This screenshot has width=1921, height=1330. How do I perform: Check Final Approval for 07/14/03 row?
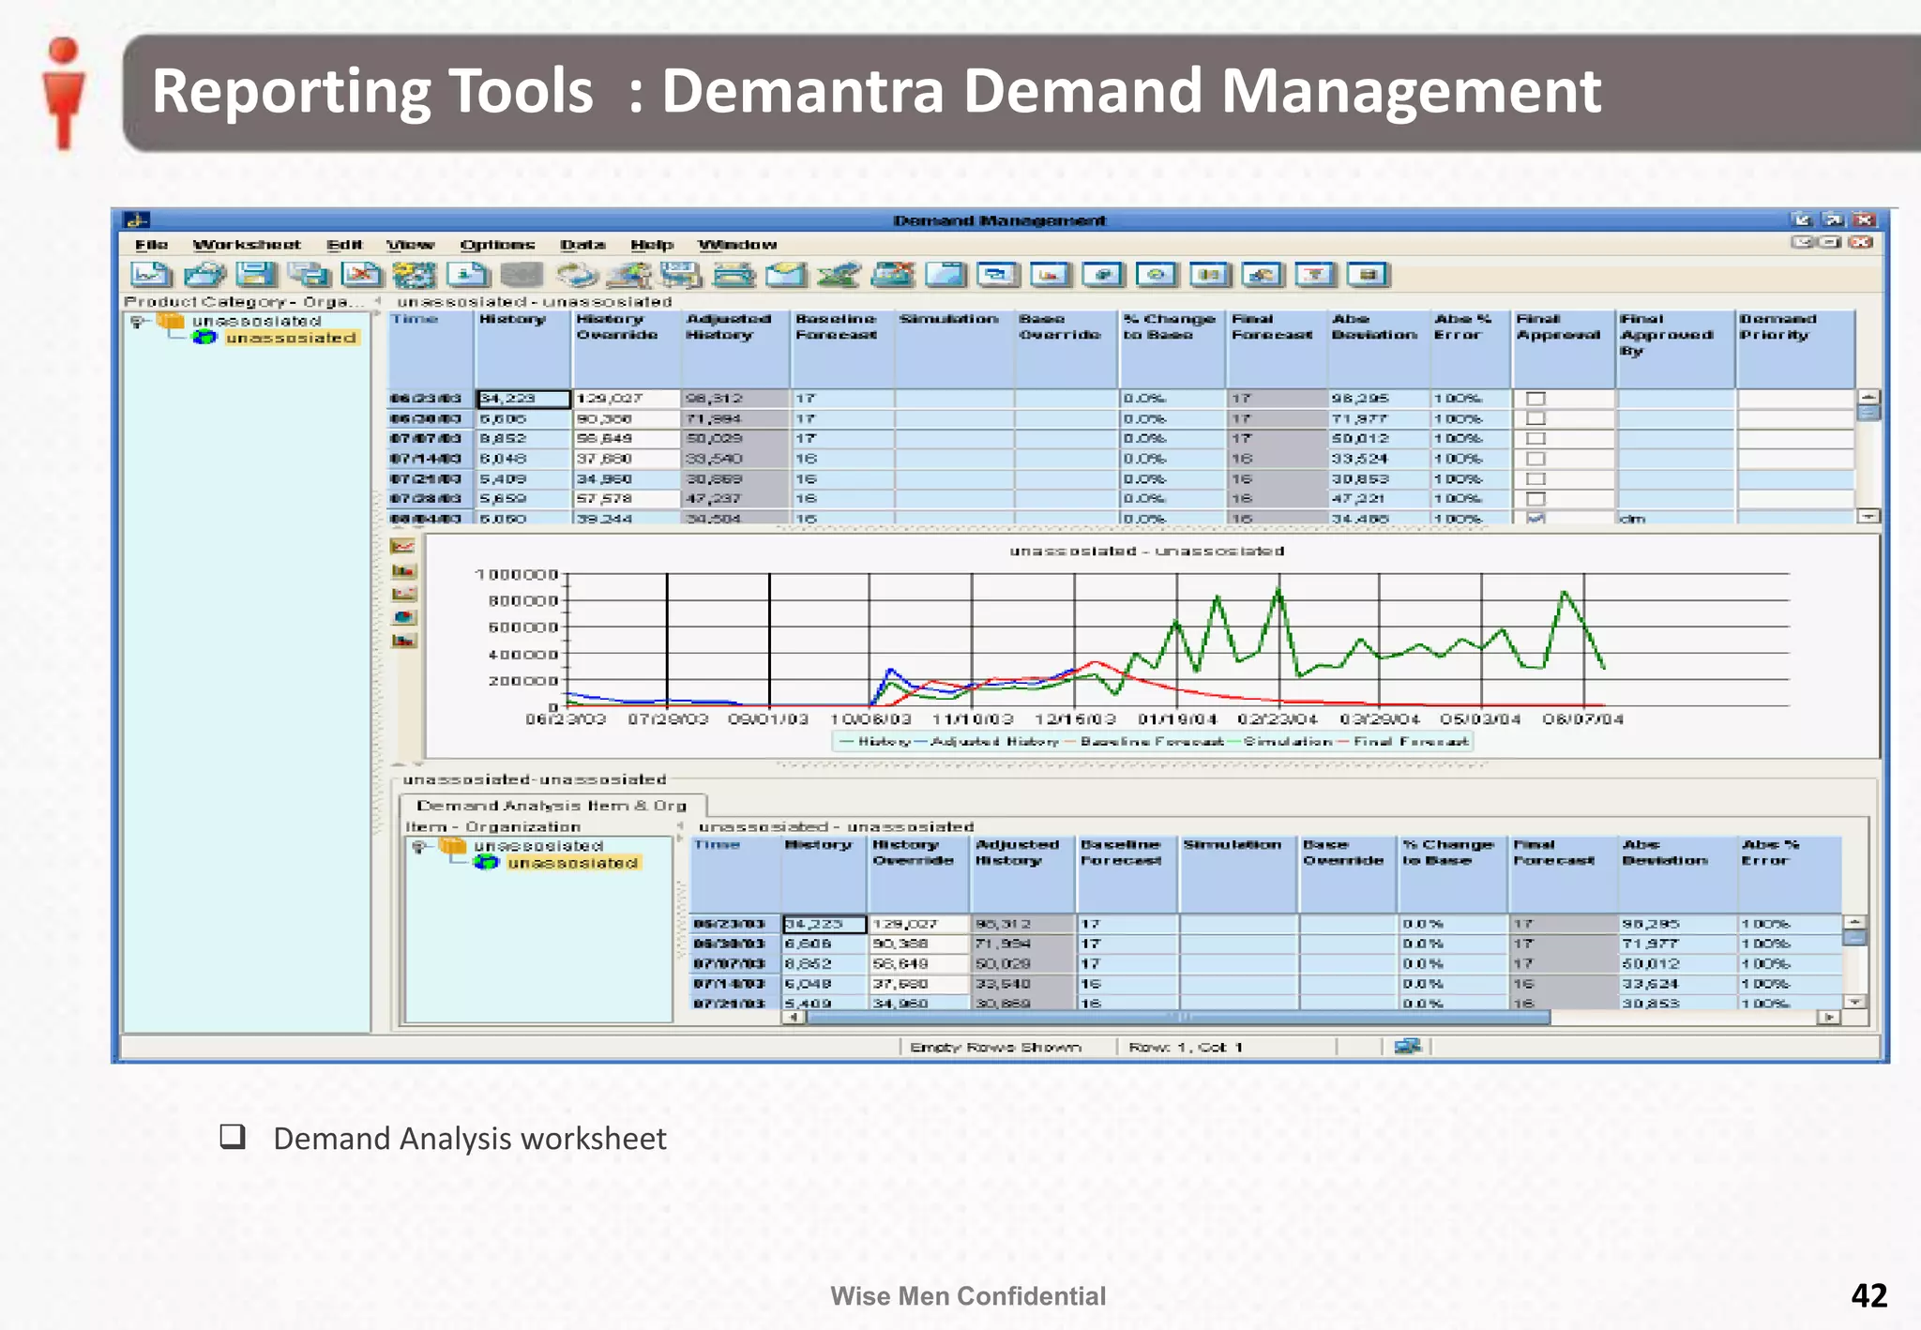1535,459
